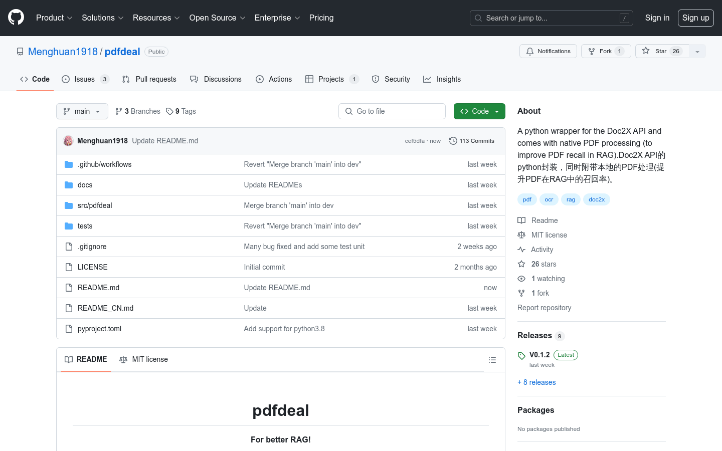Image resolution: width=722 pixels, height=451 pixels.
Task: Open the main branch selector dropdown
Action: (82, 111)
